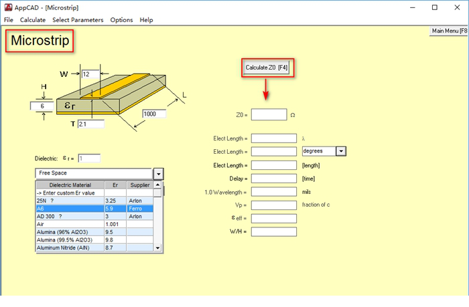469x307 pixels.
Task: Open the File menu
Action: click(x=8, y=20)
